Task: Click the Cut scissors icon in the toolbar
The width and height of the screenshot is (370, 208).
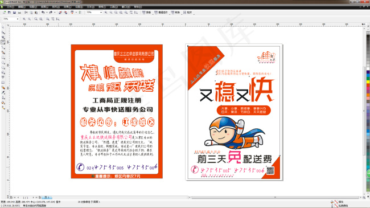Action: pos(26,13)
